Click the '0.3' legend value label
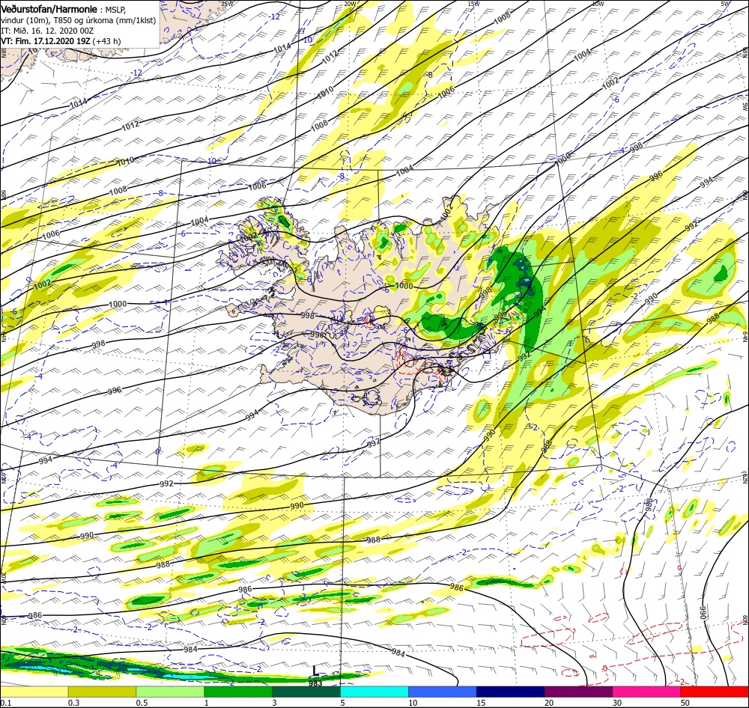This screenshot has width=749, height=708. click(x=73, y=703)
